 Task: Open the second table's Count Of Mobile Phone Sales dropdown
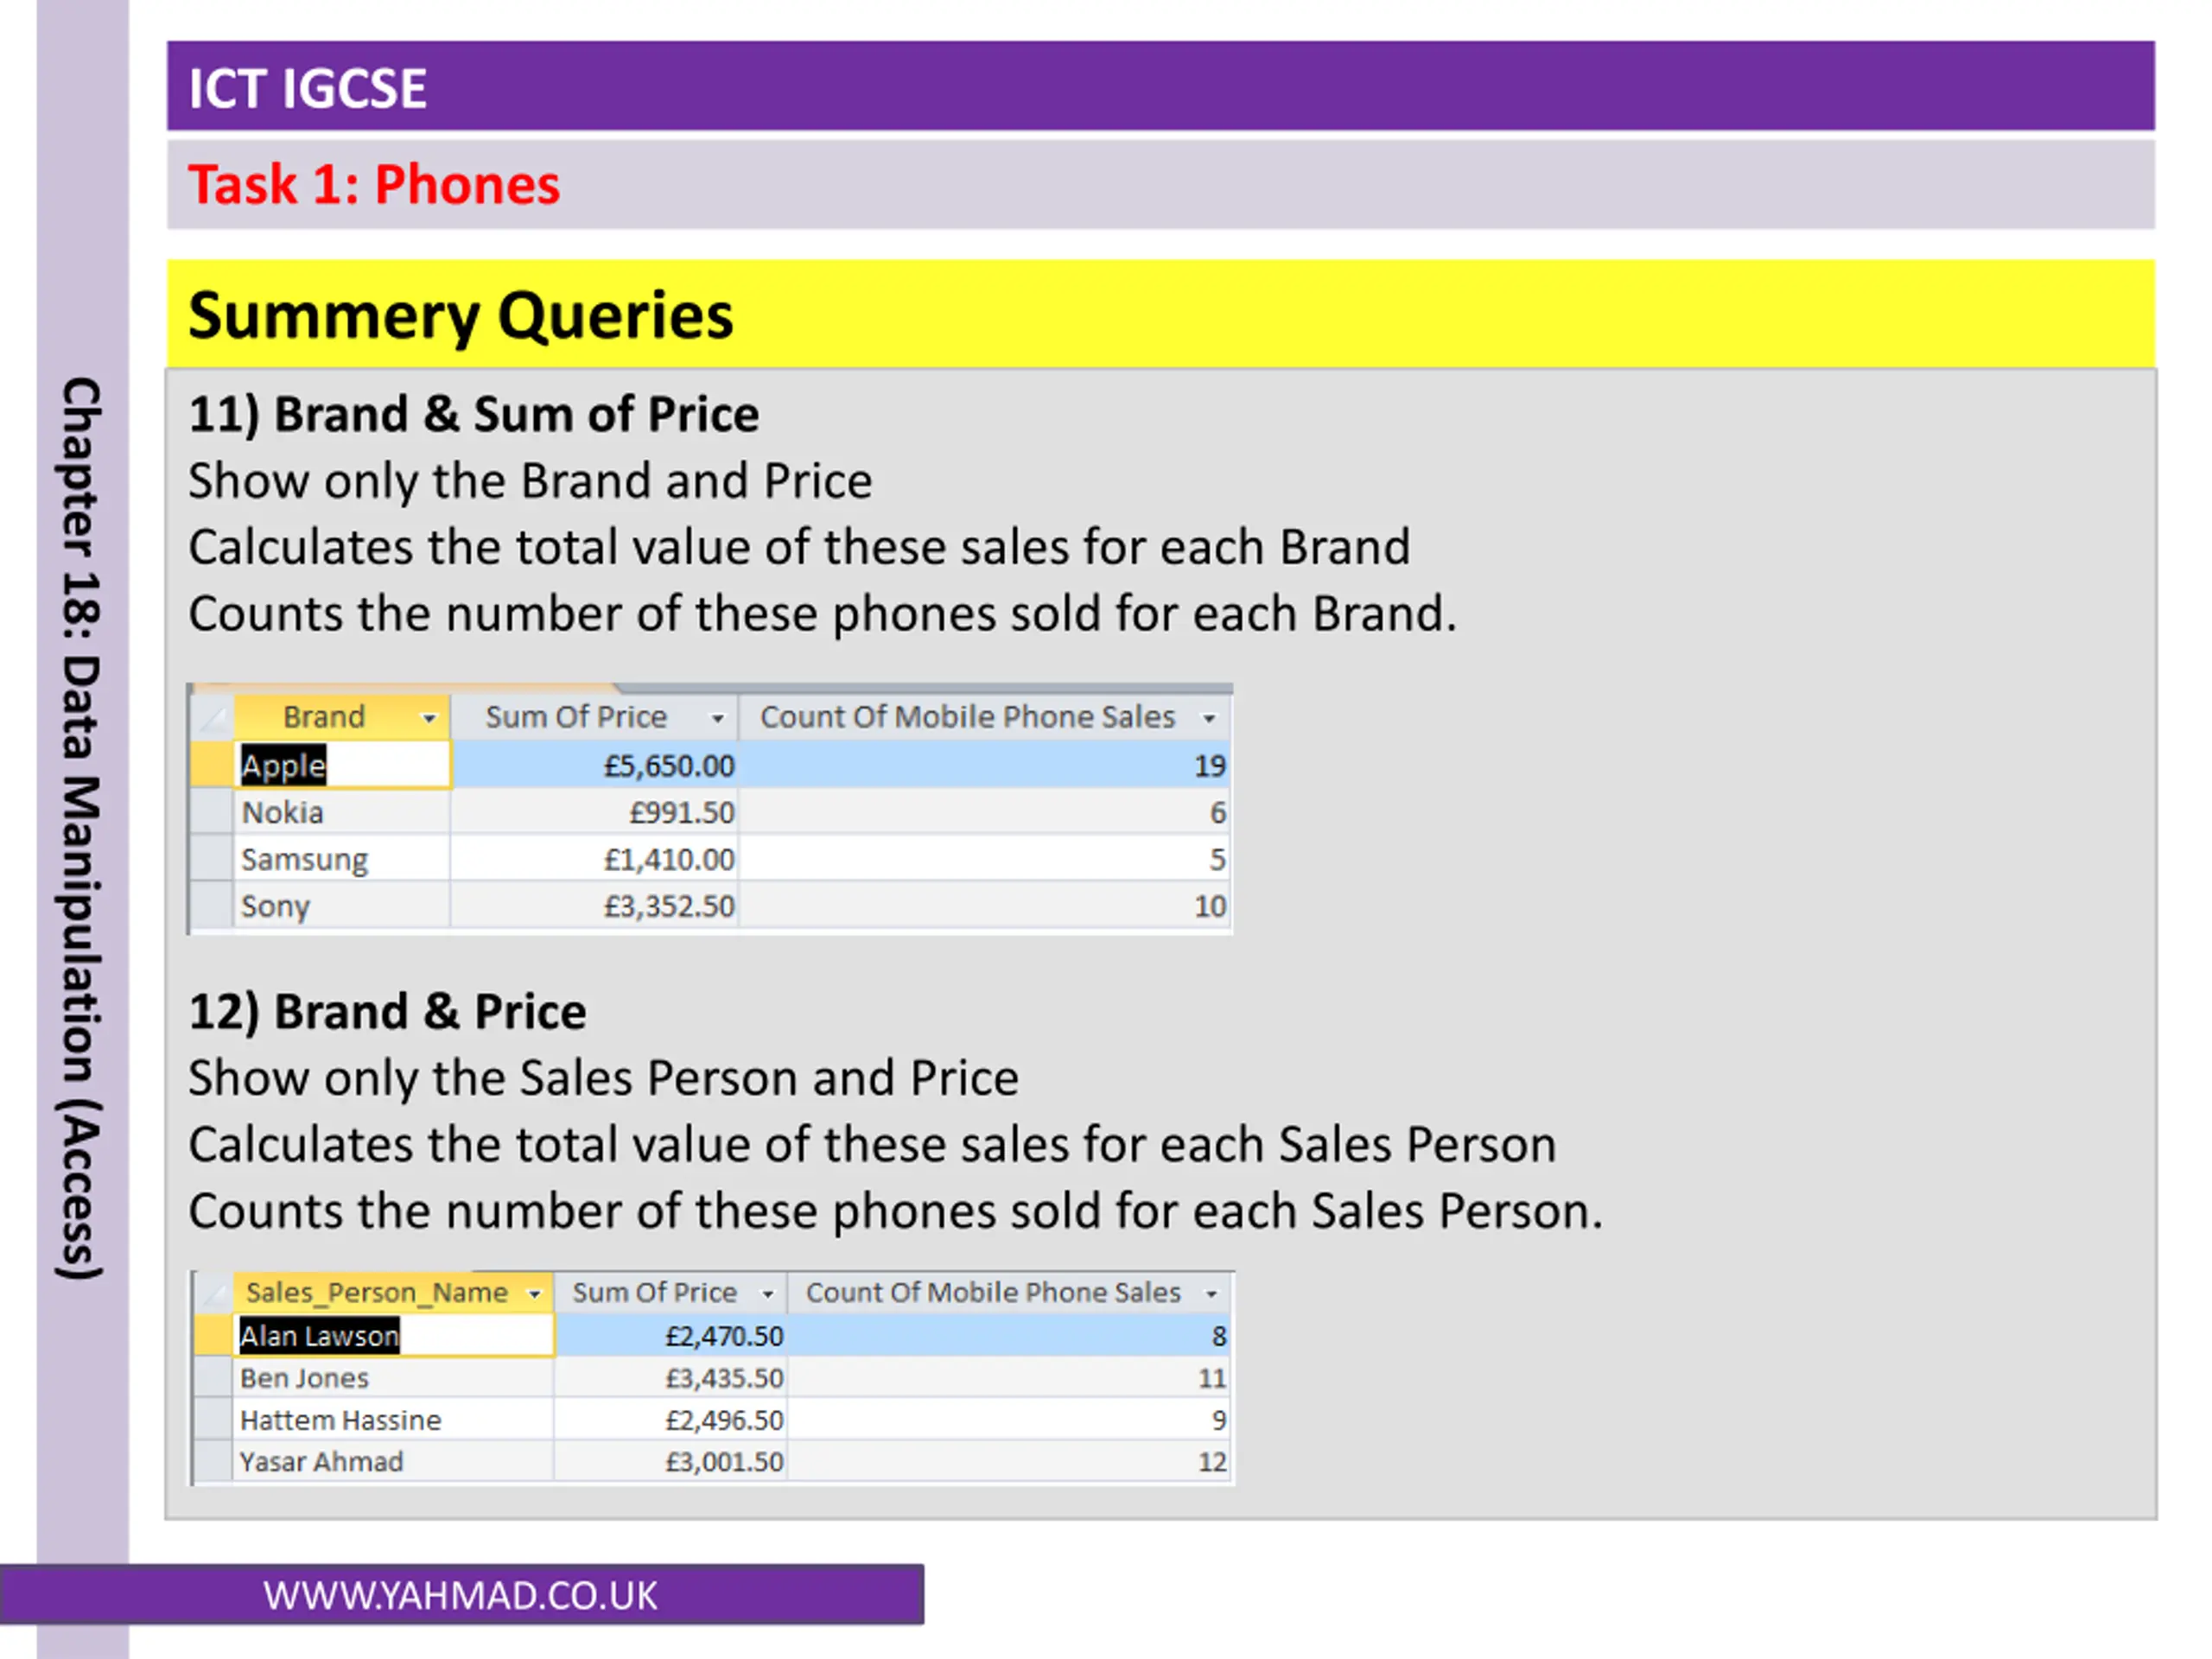point(1211,1294)
